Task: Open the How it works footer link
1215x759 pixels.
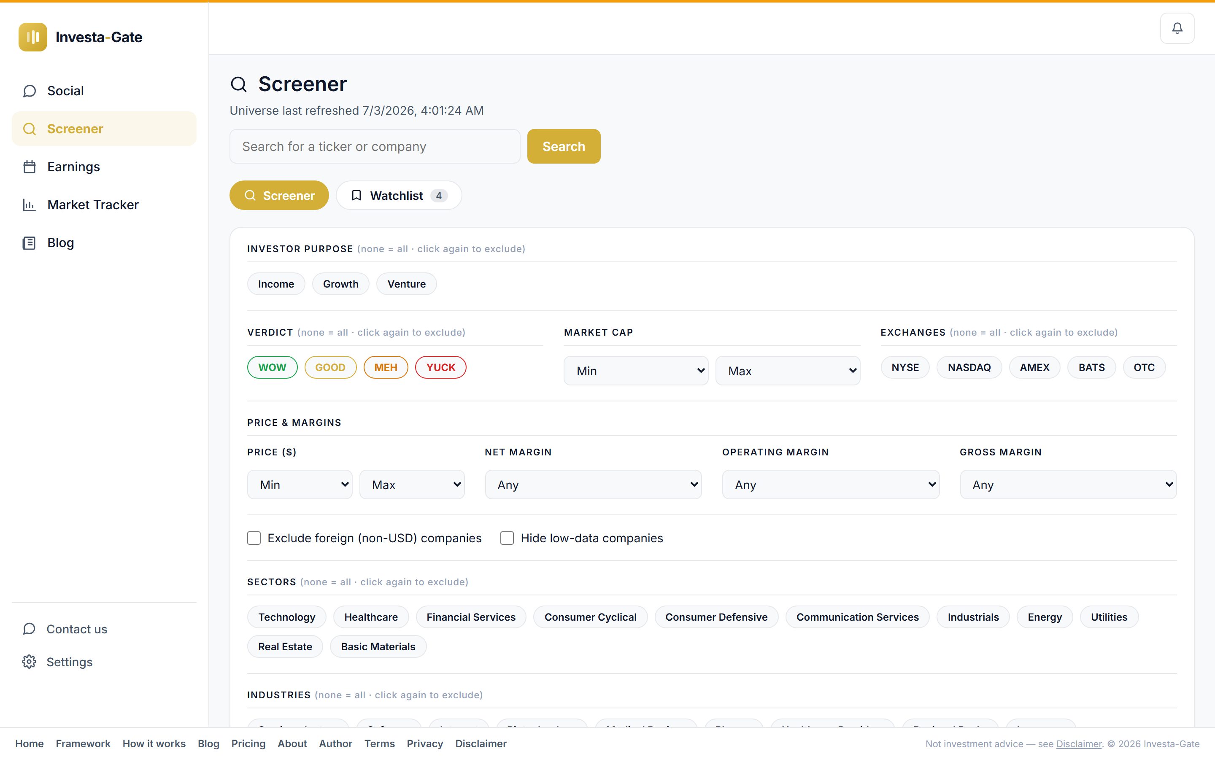Action: pyautogui.click(x=154, y=743)
